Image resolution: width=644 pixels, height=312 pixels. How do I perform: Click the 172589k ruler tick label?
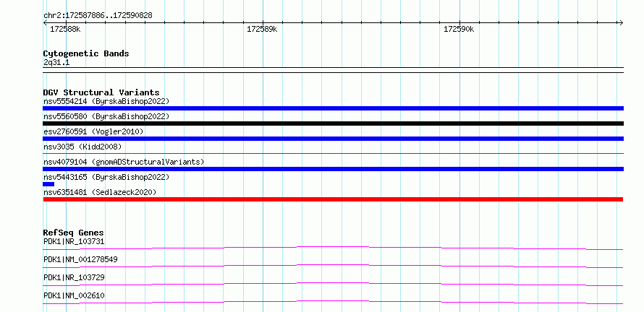tap(262, 30)
